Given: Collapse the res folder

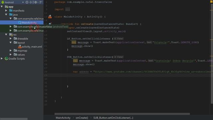Looking at the screenshot, I should pos(6,35).
